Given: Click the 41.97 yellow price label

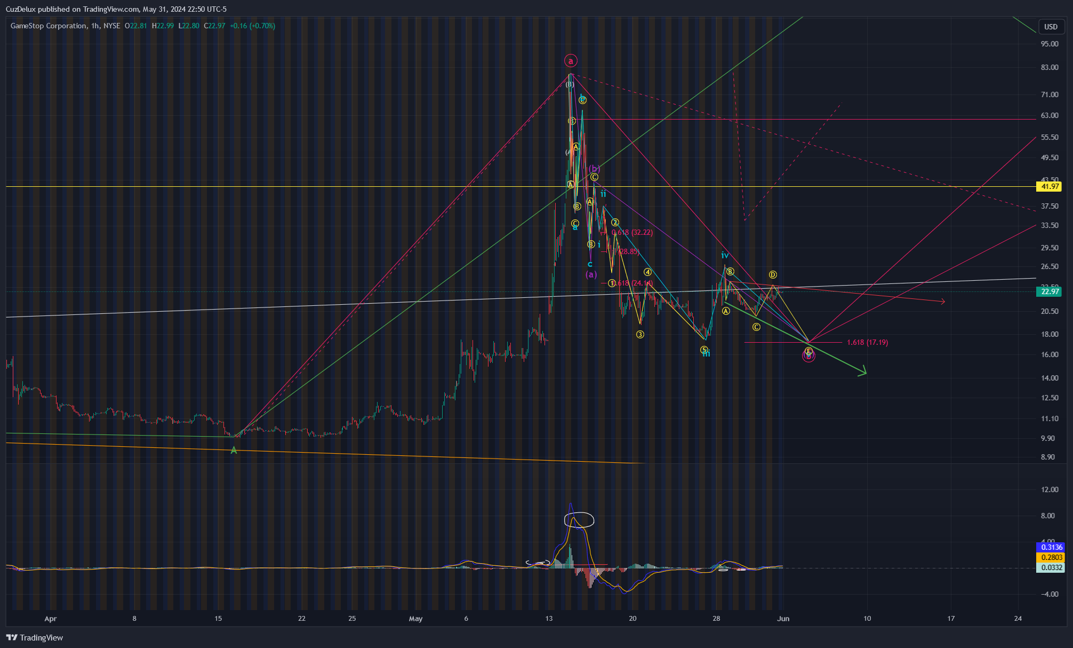Looking at the screenshot, I should [1050, 186].
